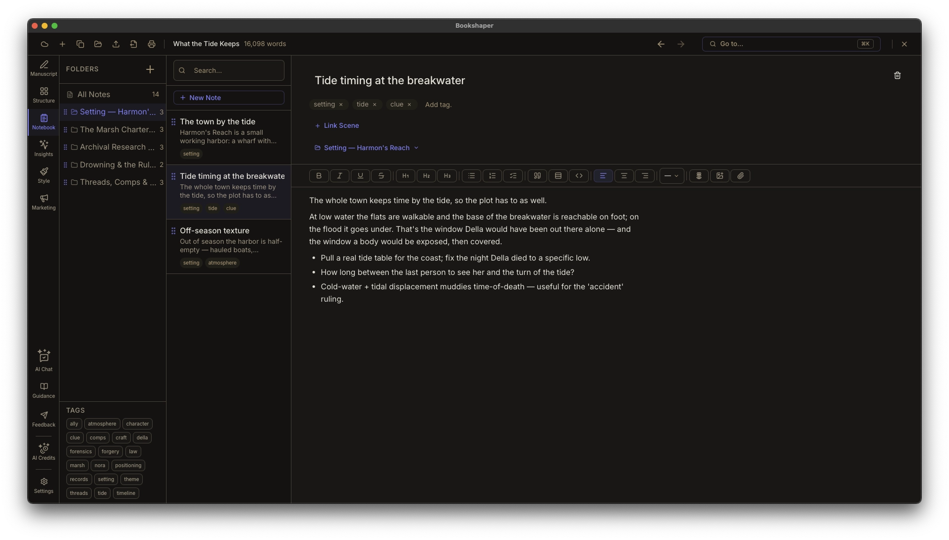Click the duplicate copy icon in top toolbar
This screenshot has height=540, width=949.
[80, 44]
